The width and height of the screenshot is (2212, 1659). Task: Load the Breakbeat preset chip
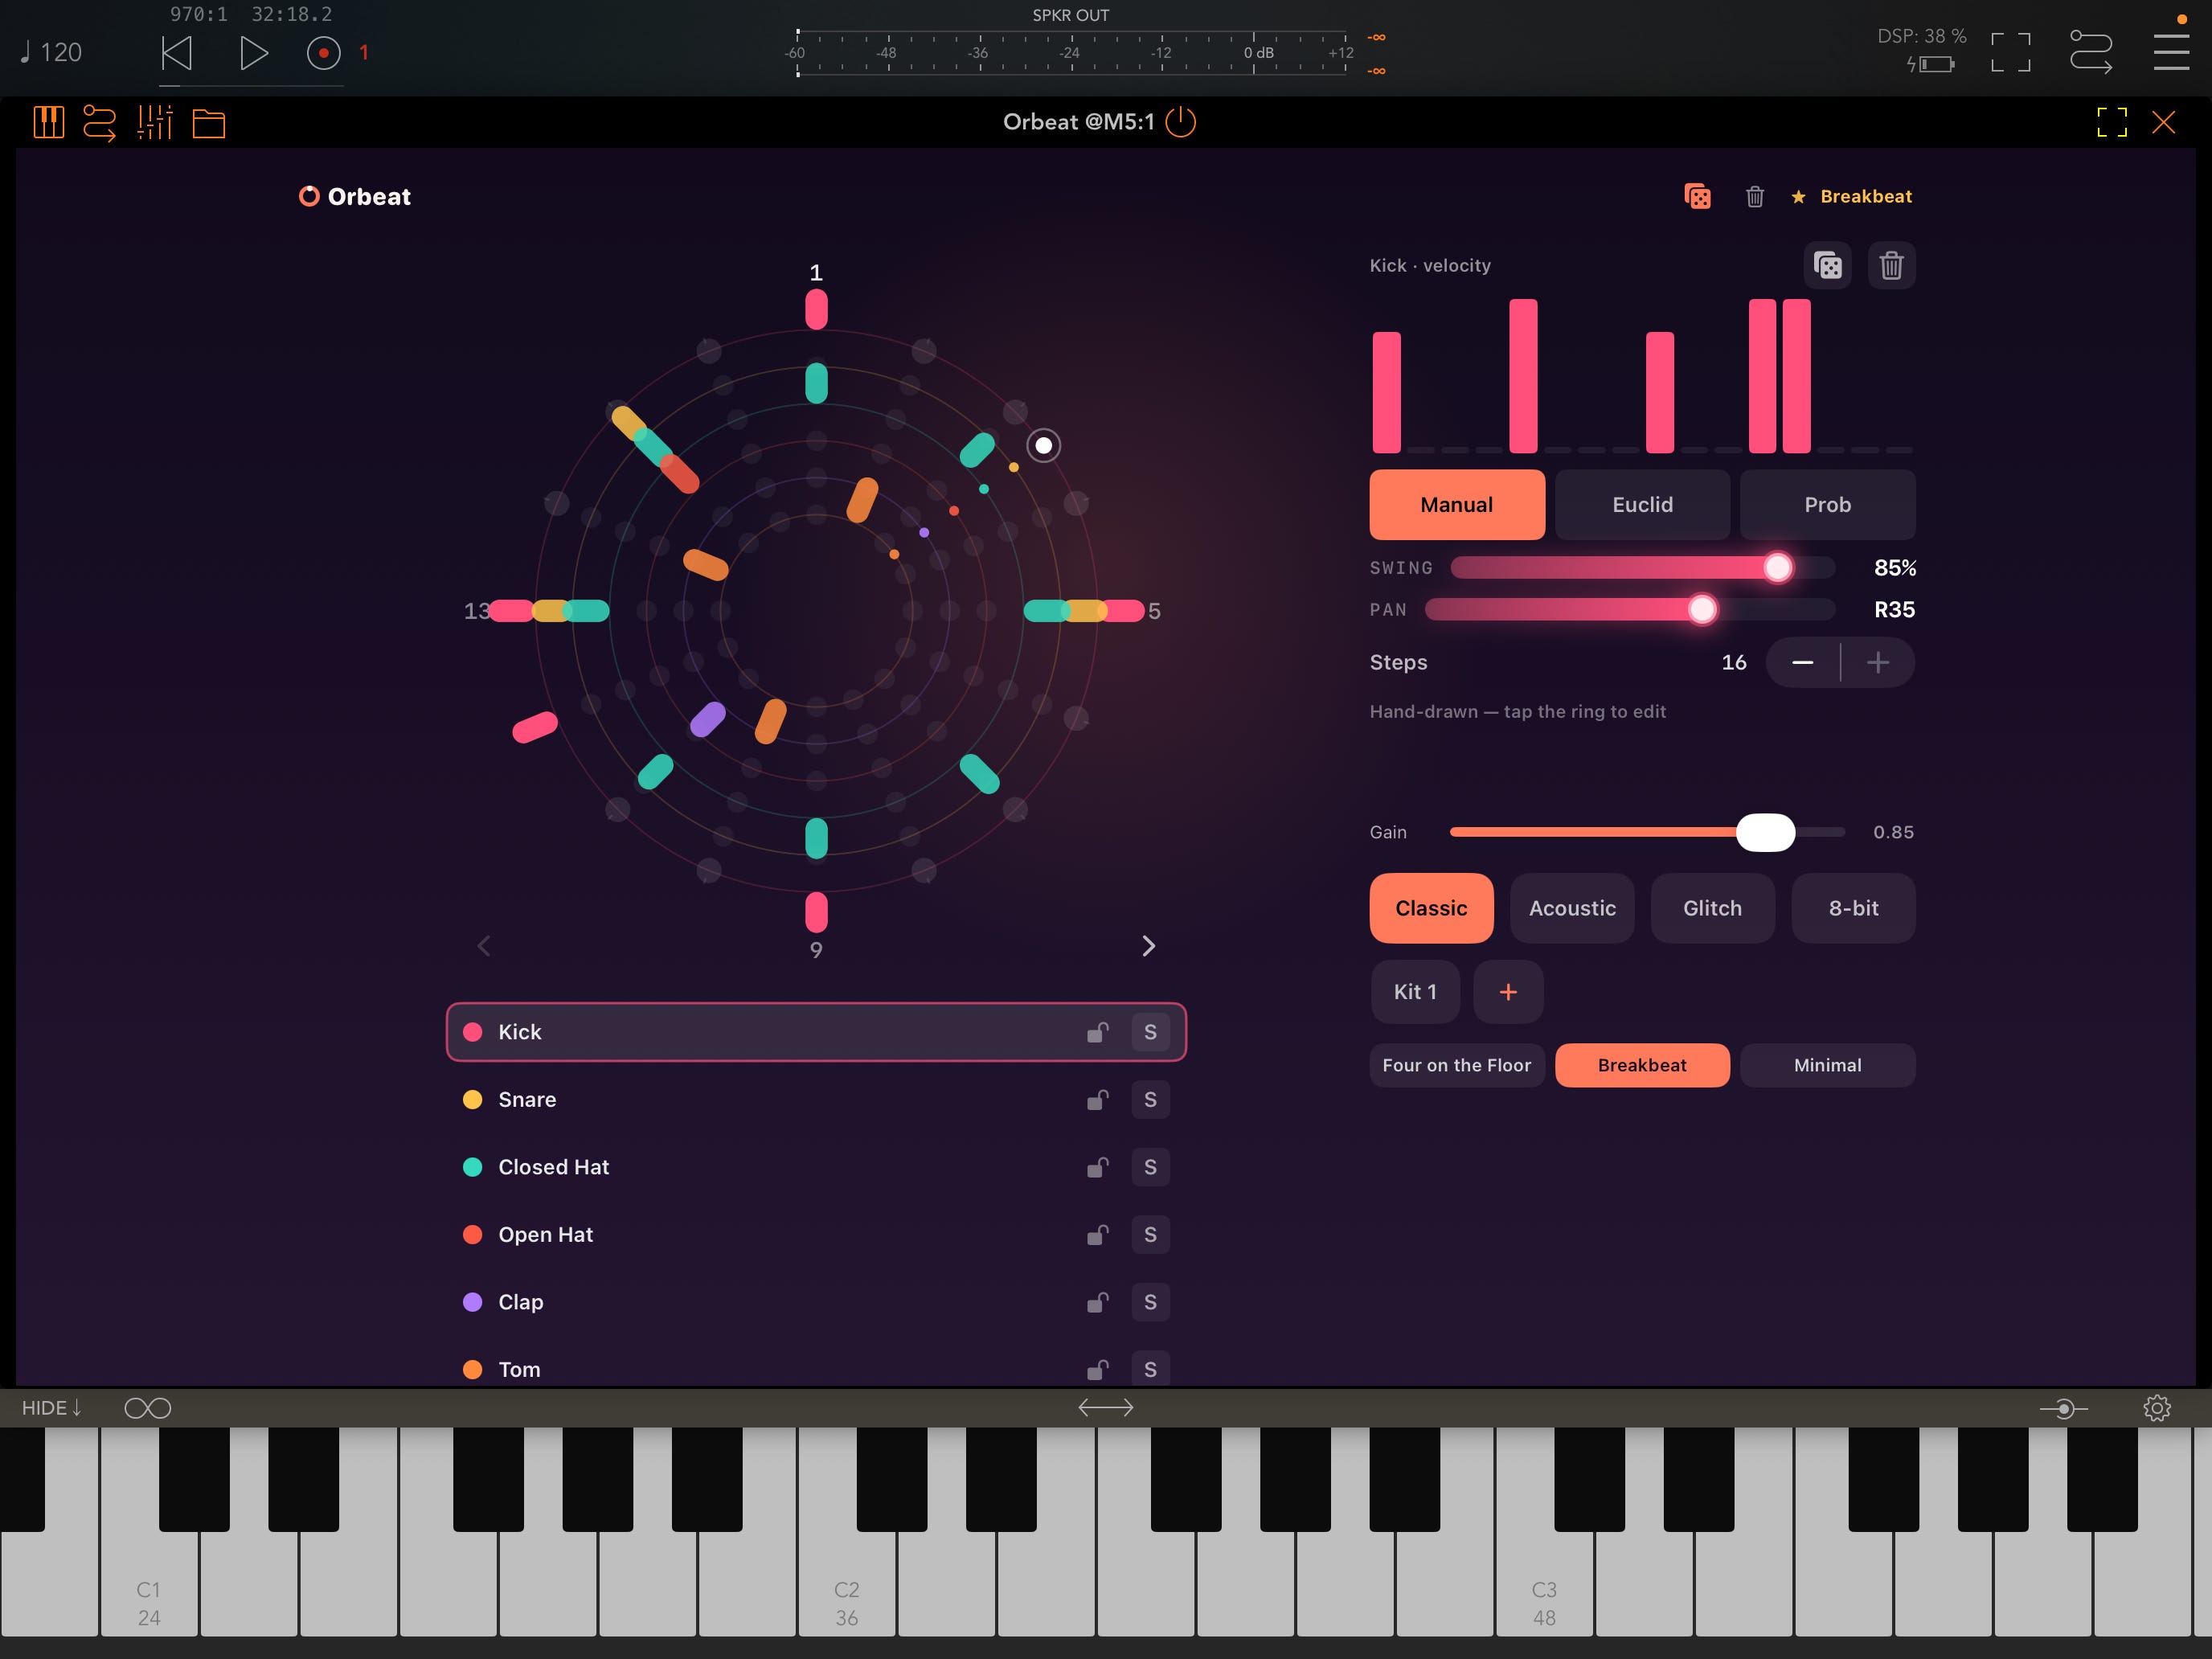click(1642, 1065)
